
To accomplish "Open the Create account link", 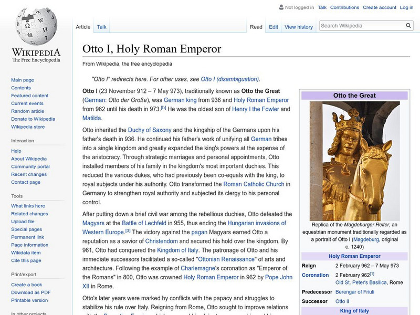I will [x=379, y=8].
